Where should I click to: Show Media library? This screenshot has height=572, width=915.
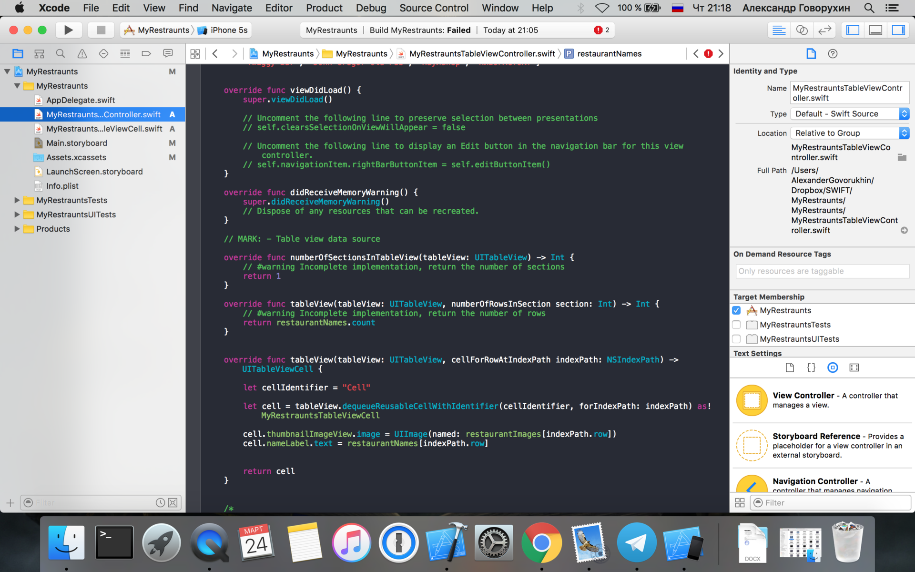(854, 368)
